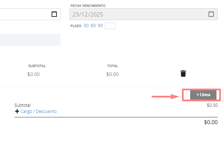Click the 23/12/2025 due date field
This screenshot has height=156, width=224.
pyautogui.click(x=137, y=14)
